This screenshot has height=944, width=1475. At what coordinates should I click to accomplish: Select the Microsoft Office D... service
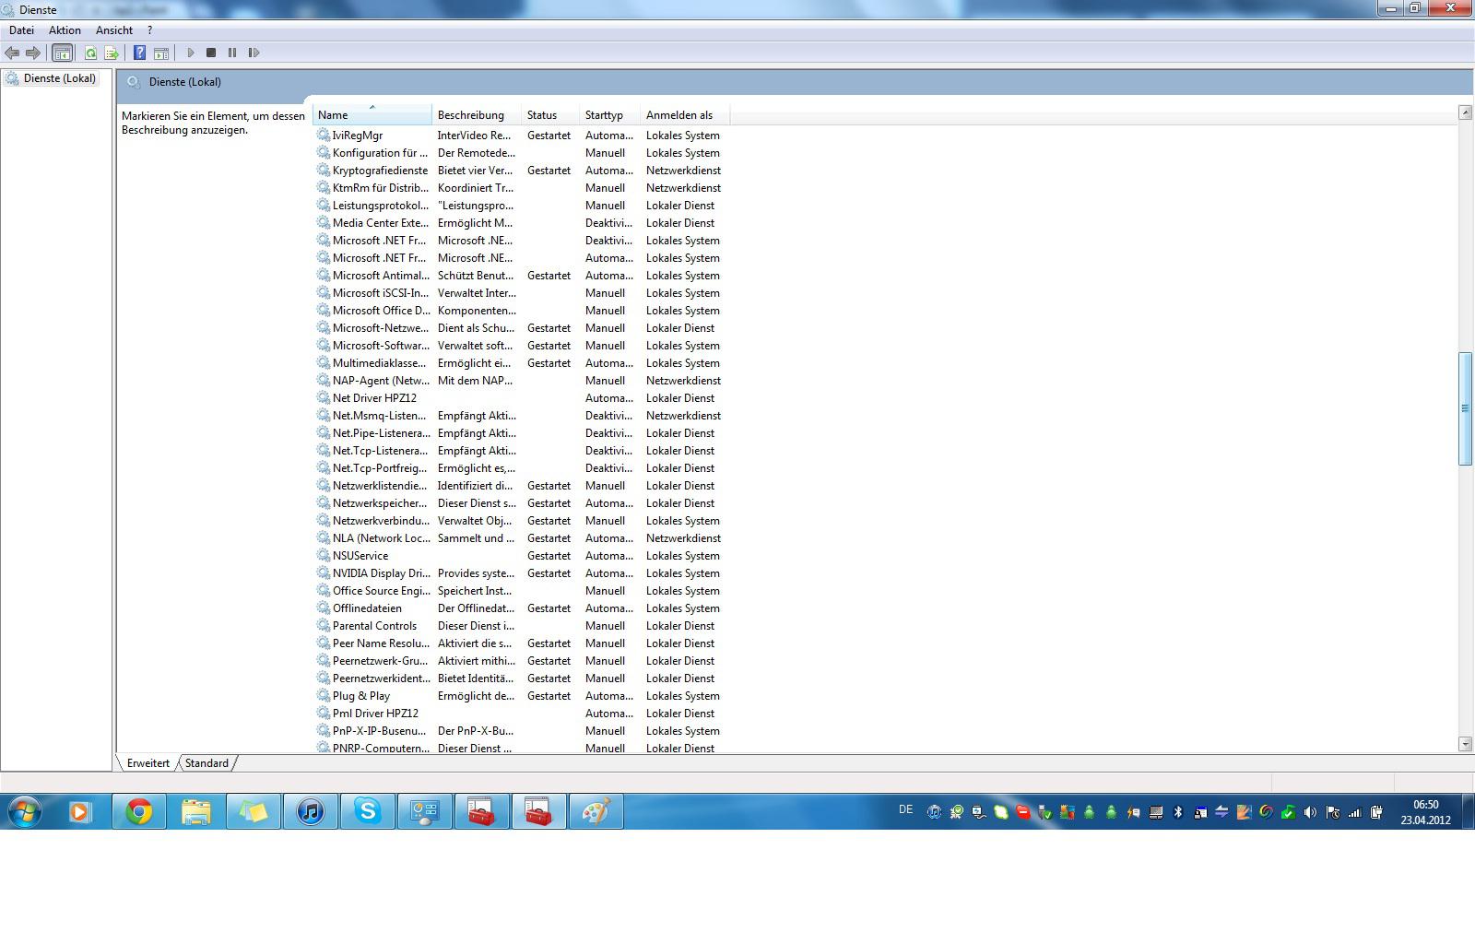coord(521,311)
